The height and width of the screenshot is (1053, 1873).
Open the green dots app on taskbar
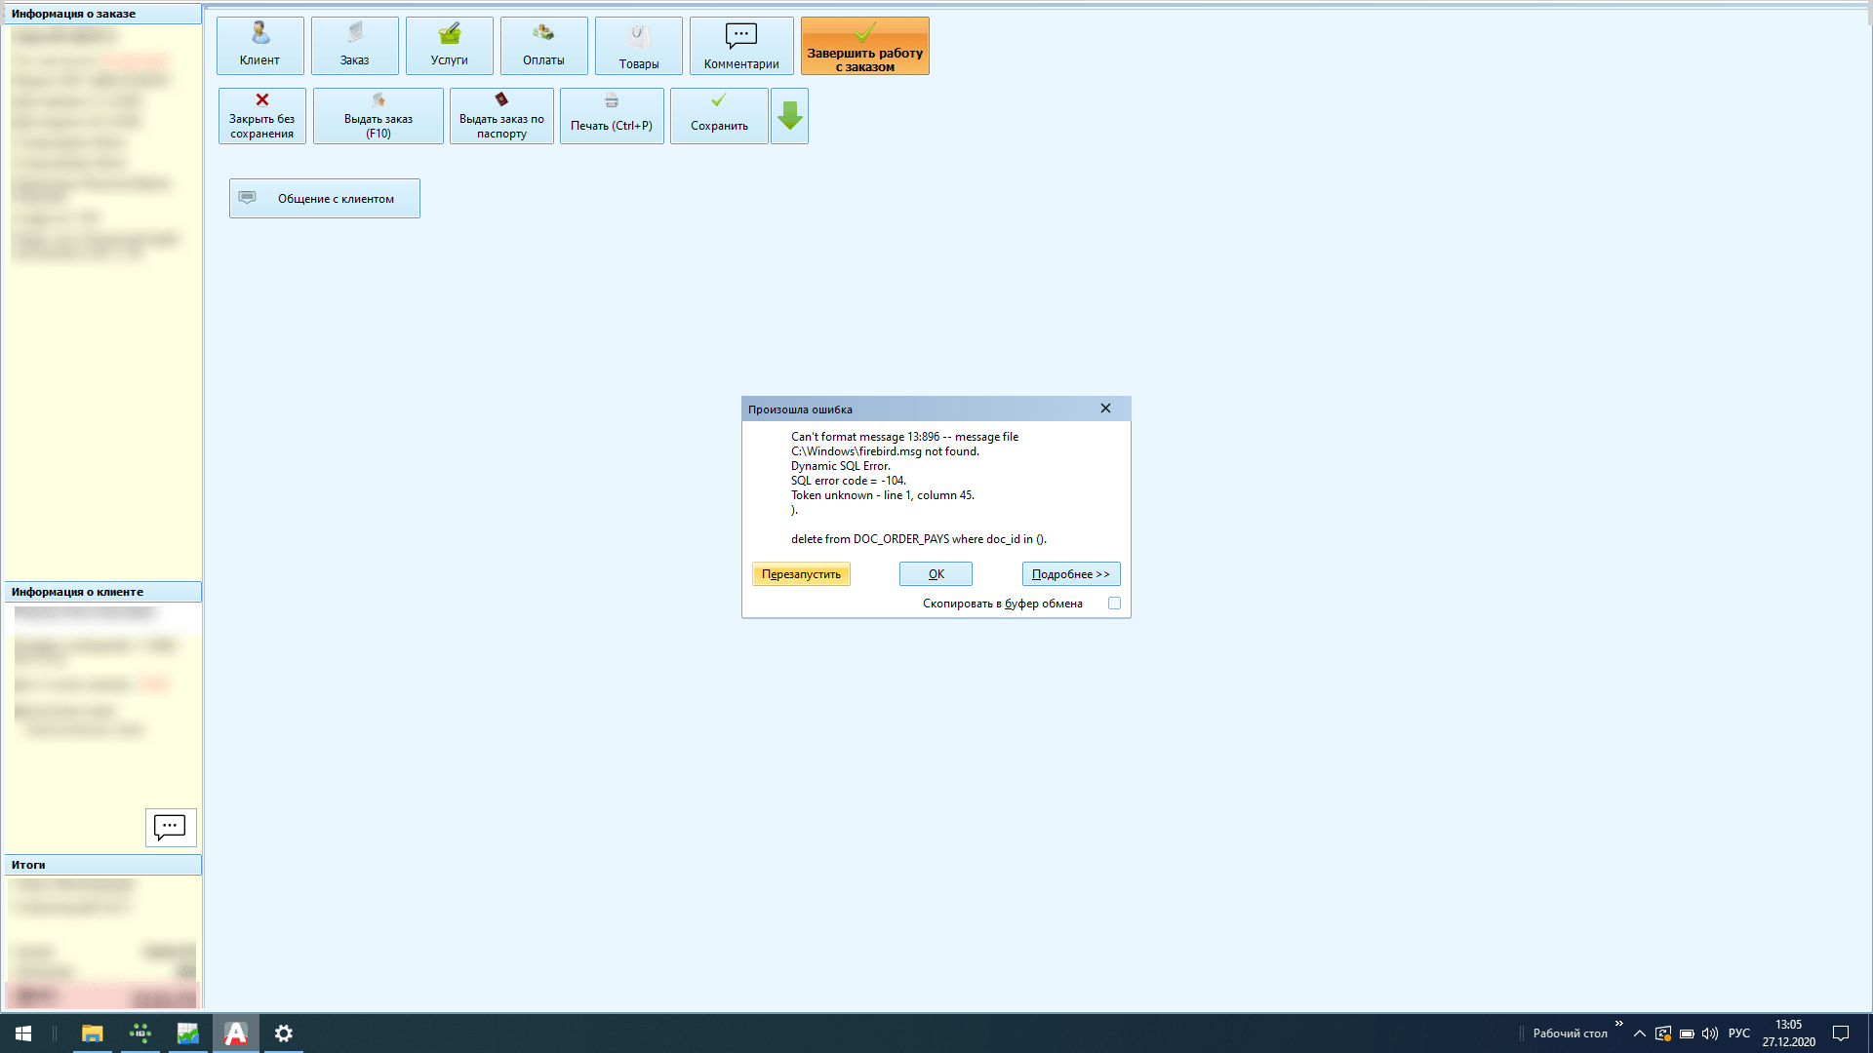point(140,1033)
